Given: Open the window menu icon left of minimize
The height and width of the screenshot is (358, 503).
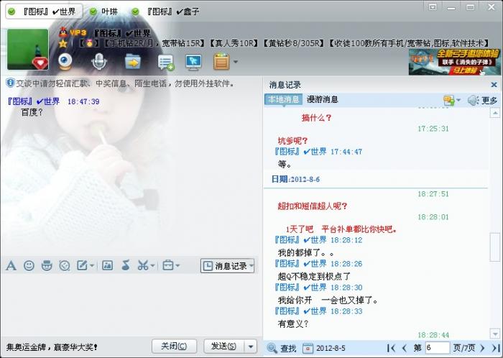Looking at the screenshot, I should [x=433, y=6].
